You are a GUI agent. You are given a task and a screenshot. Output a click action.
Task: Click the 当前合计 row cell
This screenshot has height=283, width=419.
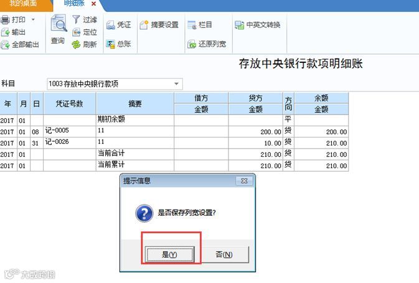coord(135,154)
